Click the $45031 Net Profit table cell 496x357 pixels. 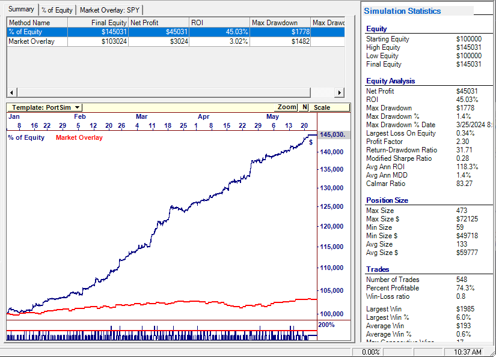(159, 32)
